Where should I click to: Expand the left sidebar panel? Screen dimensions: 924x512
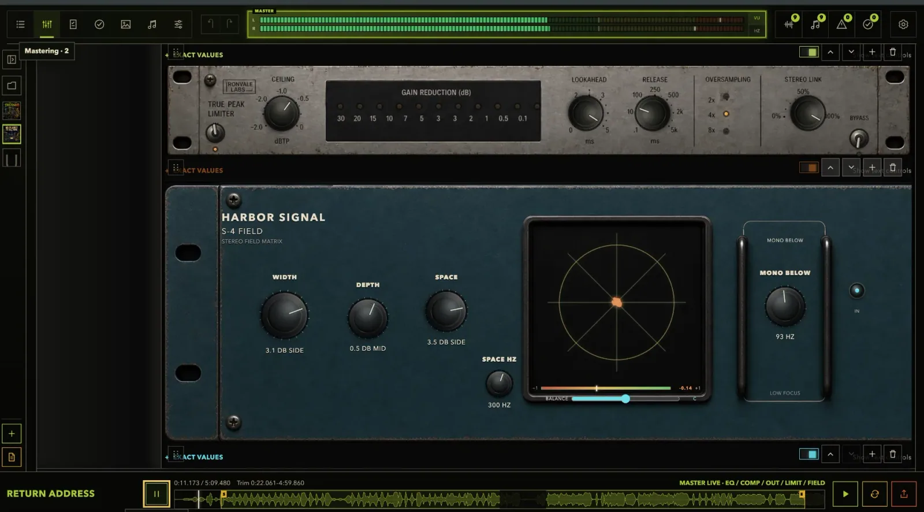12,59
